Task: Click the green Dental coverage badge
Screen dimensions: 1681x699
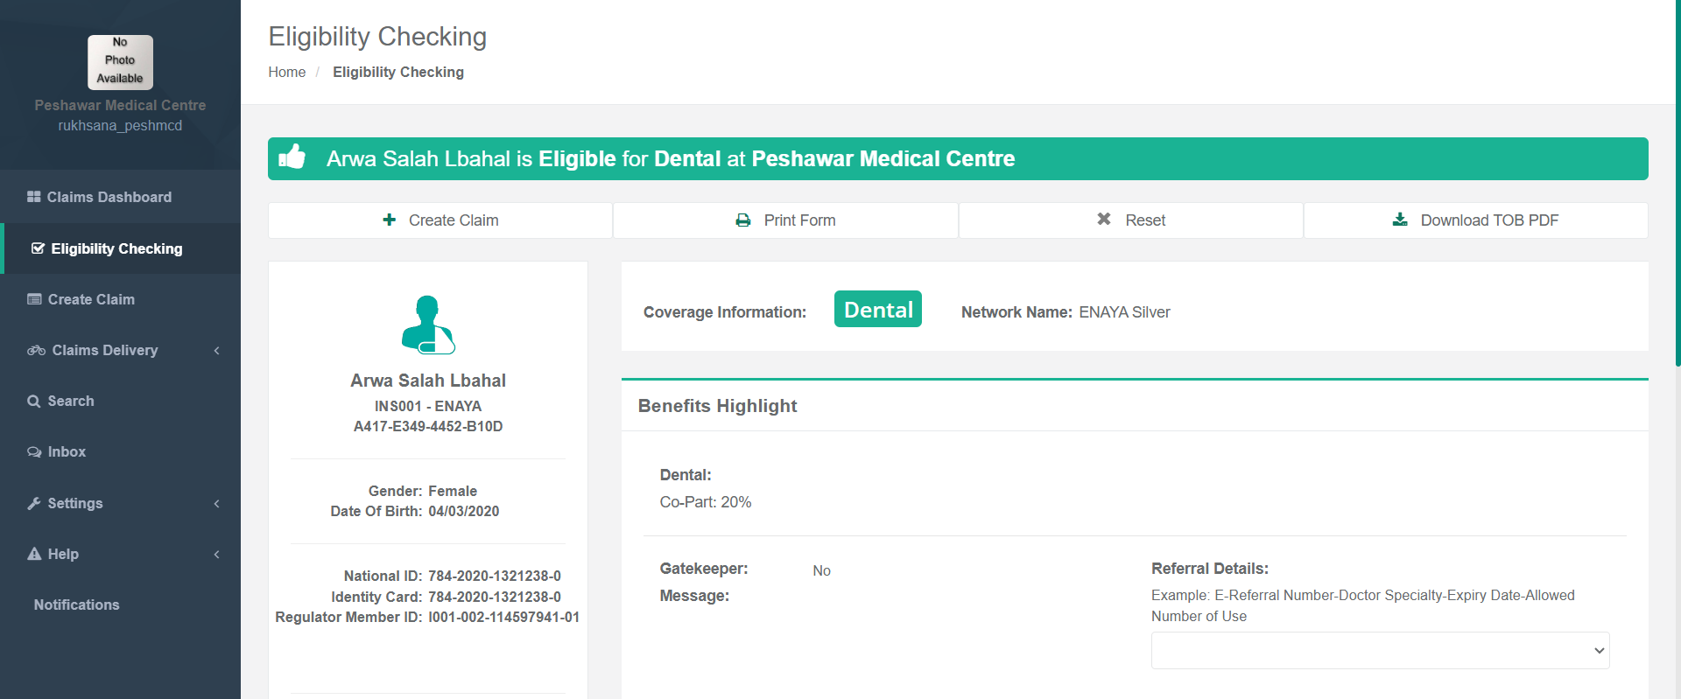Action: (877, 310)
